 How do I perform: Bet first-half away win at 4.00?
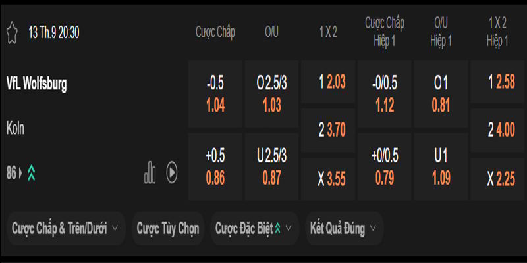tap(497, 130)
